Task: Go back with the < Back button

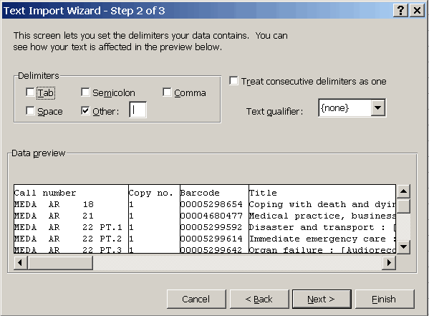Action: pos(259,299)
